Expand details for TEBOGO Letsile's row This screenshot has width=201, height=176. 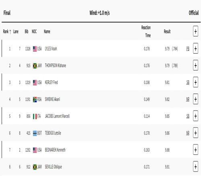195,133
